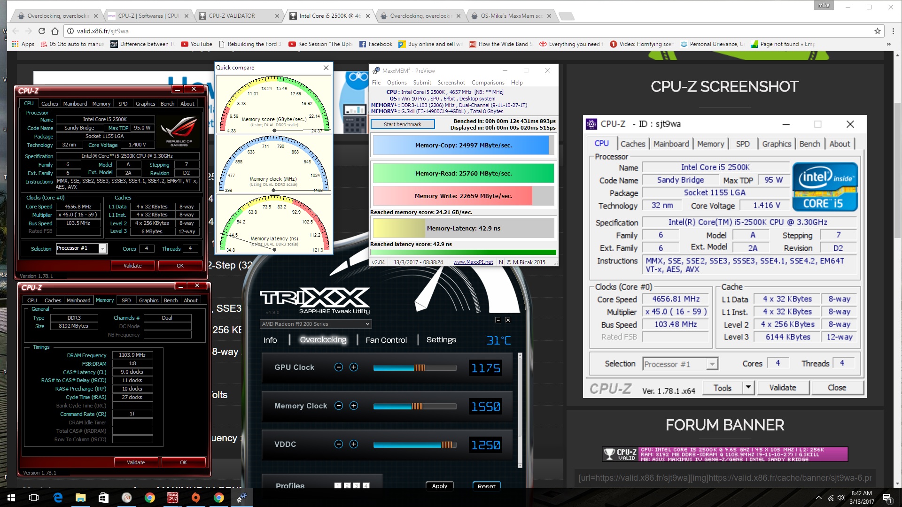The height and width of the screenshot is (507, 902).
Task: Open Options menu in MaxxMEM
Action: click(397, 83)
